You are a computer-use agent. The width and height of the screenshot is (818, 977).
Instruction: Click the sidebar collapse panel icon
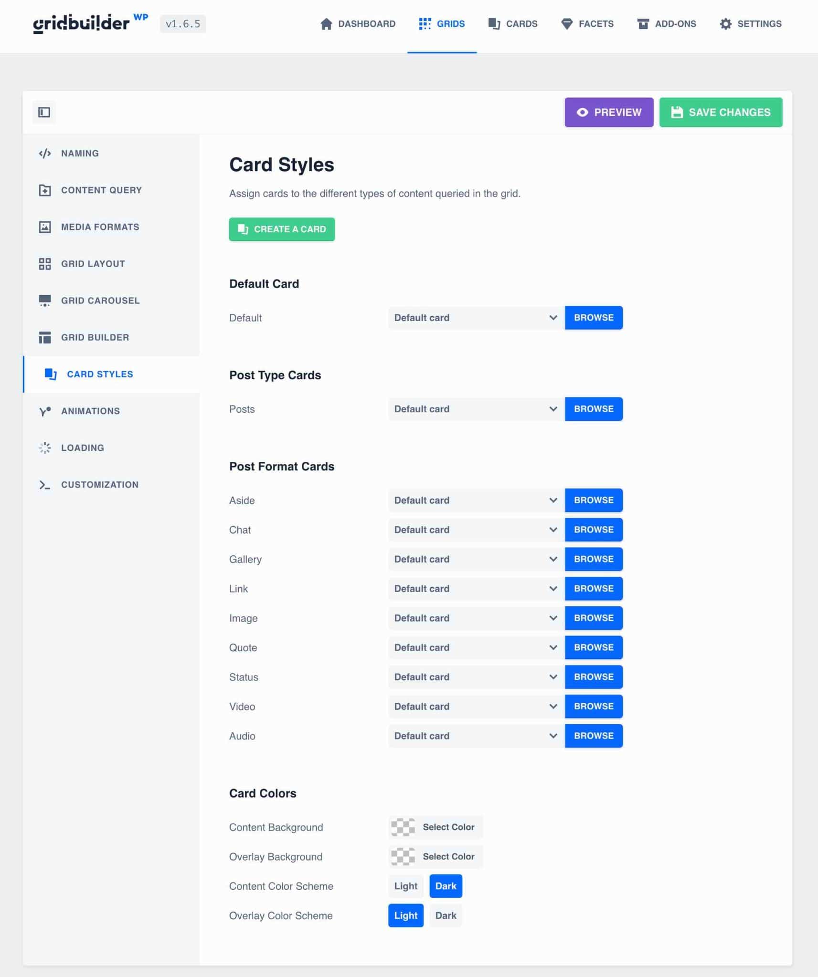pyautogui.click(x=44, y=112)
